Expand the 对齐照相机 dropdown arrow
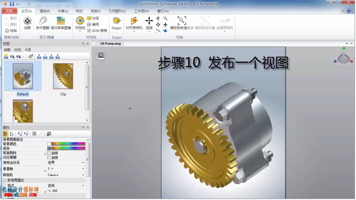This screenshot has height=200, width=356. click(134, 31)
